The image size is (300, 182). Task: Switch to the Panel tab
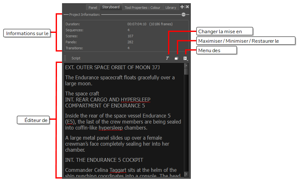pos(93,8)
